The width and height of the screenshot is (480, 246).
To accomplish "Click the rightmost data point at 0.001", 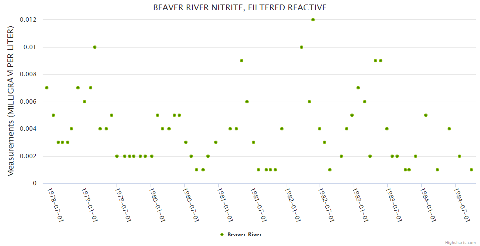I will pyautogui.click(x=471, y=170).
